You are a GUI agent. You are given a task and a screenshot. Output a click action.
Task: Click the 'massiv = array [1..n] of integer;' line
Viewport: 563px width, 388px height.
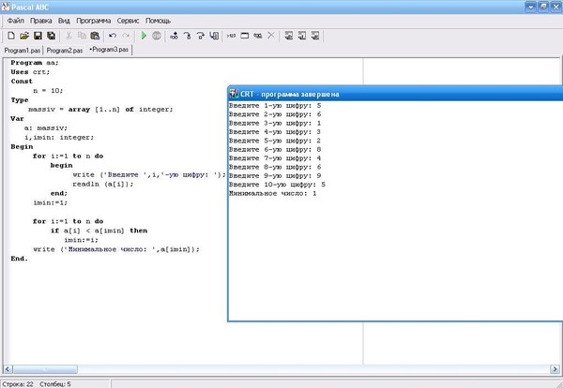tap(100, 110)
